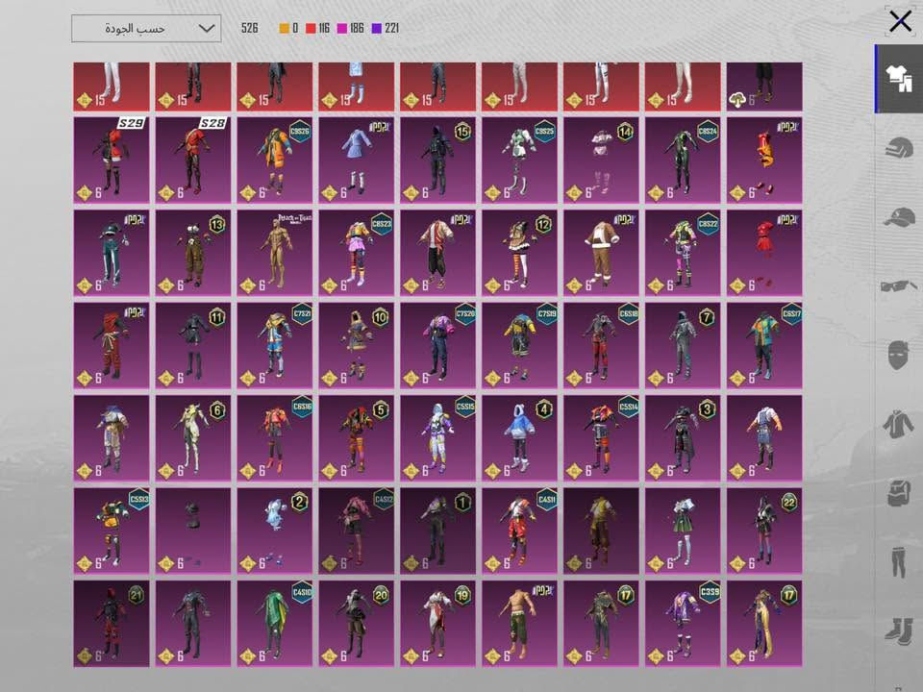
Task: Select the outfit with badge 13
Action: [193, 253]
